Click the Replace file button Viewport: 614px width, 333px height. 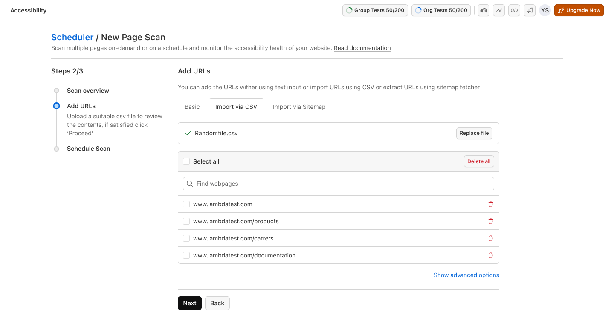[x=474, y=133]
